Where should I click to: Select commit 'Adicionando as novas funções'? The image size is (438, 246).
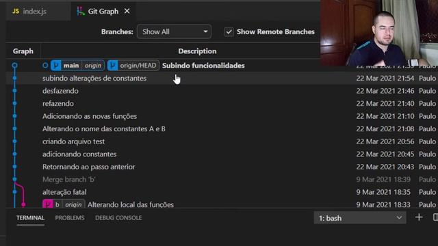(x=90, y=116)
